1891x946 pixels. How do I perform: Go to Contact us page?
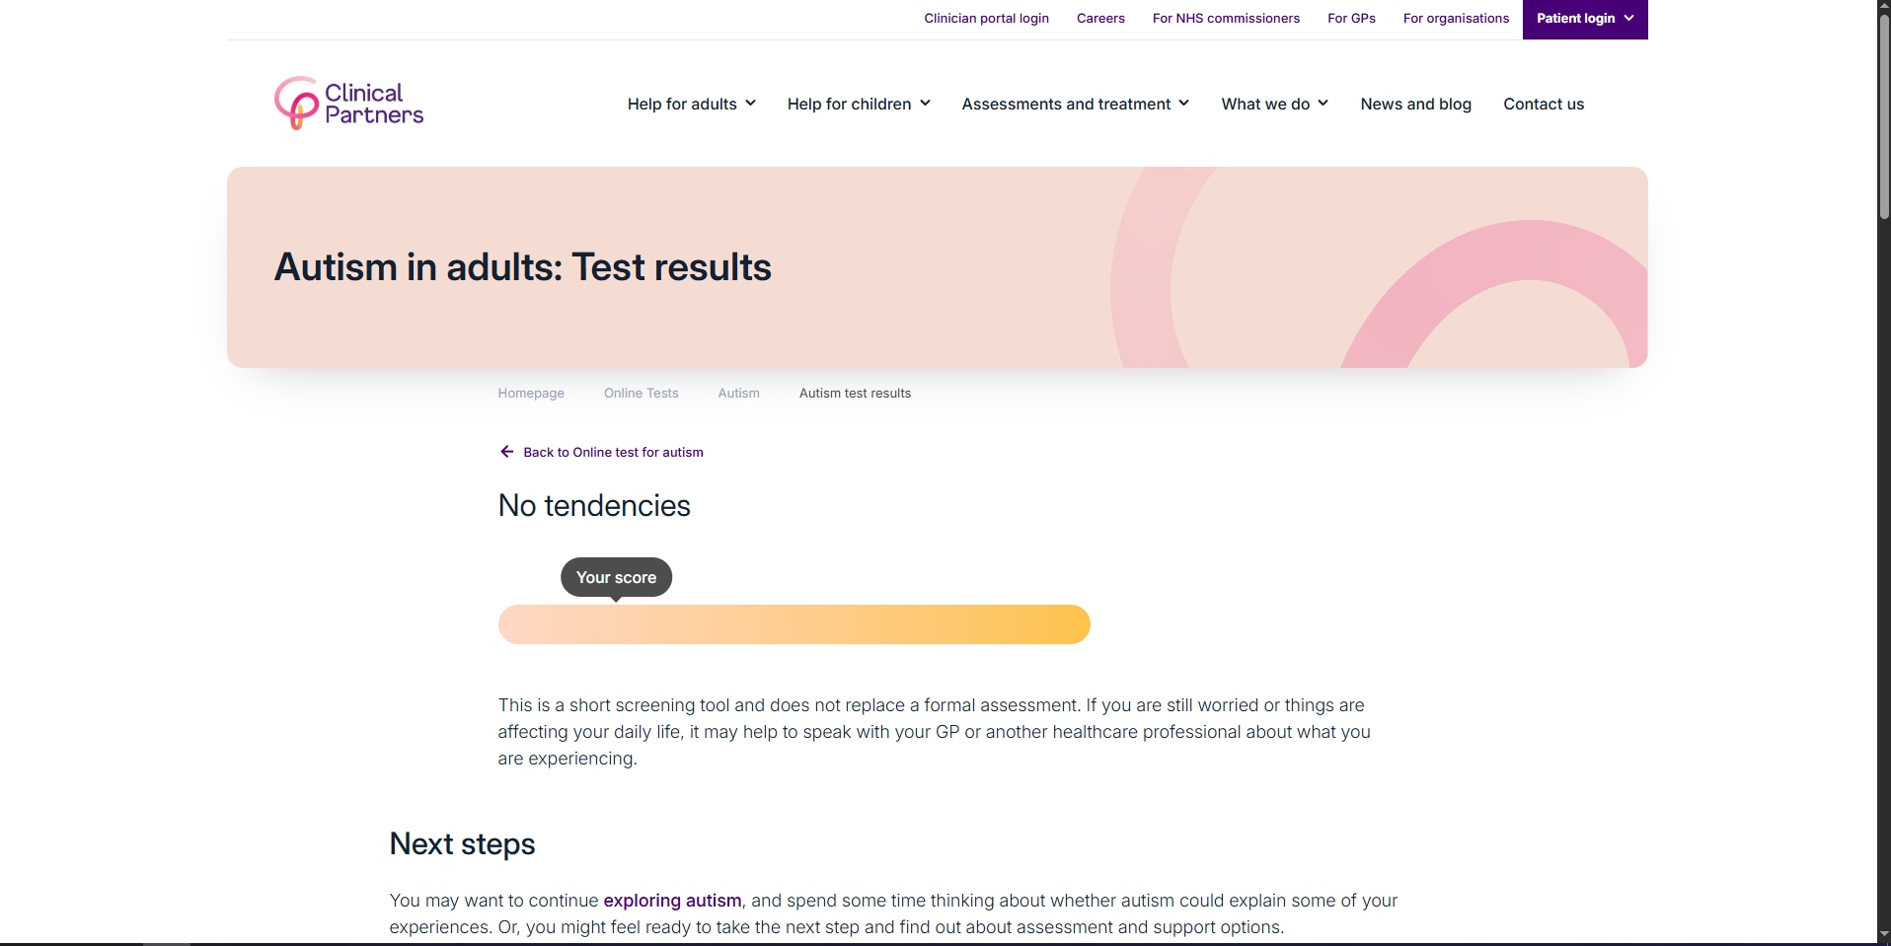(x=1544, y=104)
